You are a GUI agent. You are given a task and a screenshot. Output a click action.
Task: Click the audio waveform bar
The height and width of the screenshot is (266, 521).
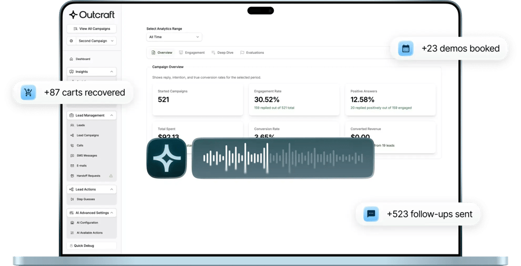[282, 158]
